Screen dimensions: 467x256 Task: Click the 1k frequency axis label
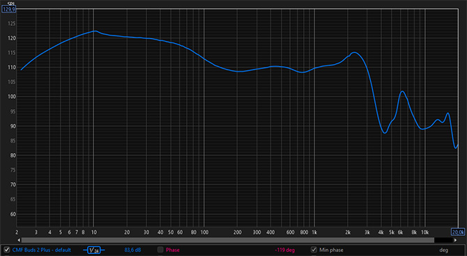click(314, 232)
